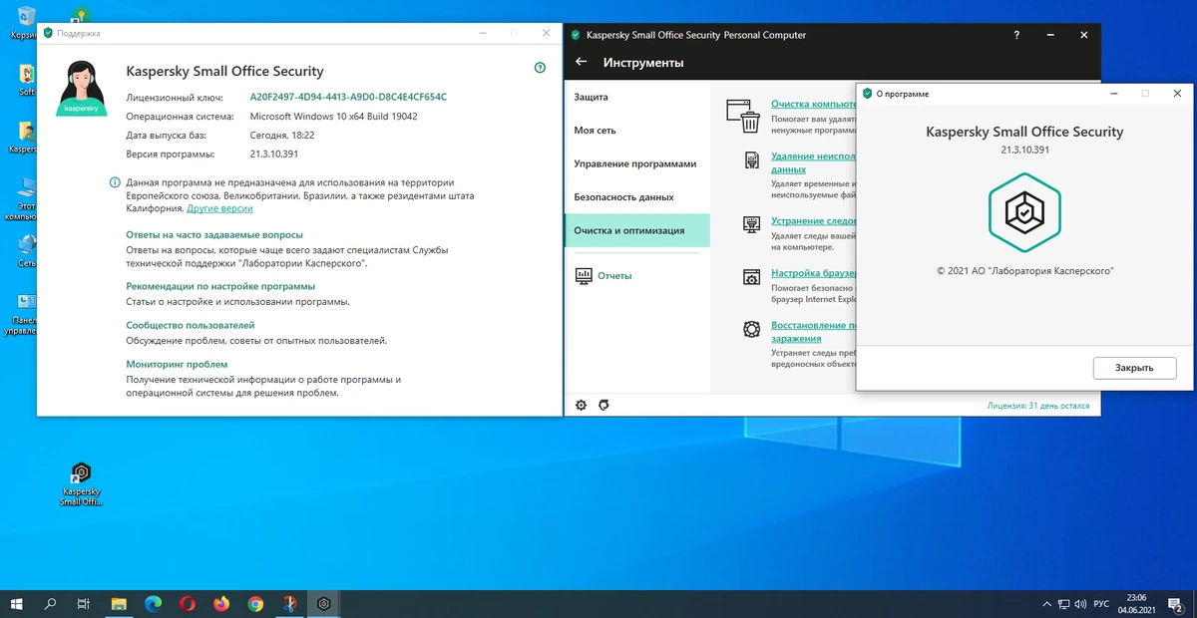Open the Удаление неиспользуемых данных link
Screen dimensions: 1197x618
[813, 163]
